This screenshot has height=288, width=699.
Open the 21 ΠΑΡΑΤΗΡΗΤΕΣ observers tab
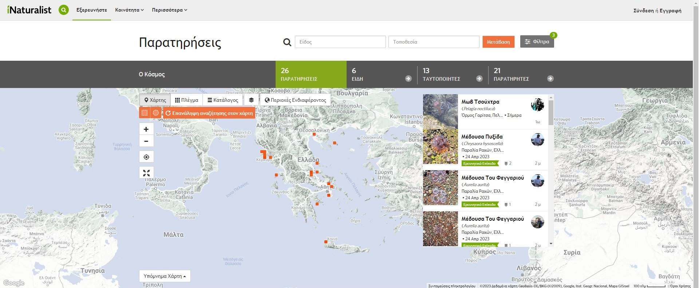click(523, 75)
